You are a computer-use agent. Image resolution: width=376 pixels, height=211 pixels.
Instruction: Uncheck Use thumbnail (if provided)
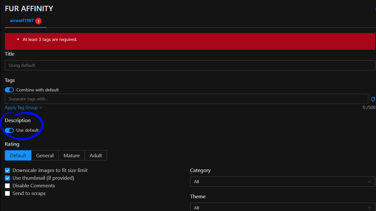point(7,178)
